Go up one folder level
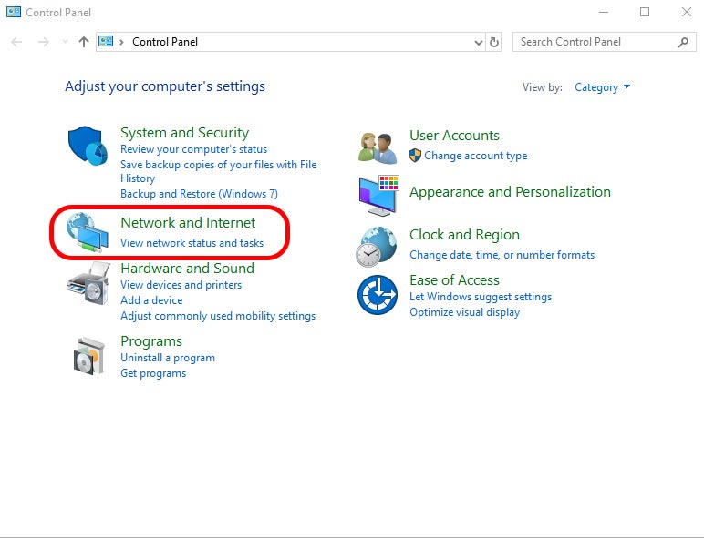The image size is (704, 538). click(84, 42)
